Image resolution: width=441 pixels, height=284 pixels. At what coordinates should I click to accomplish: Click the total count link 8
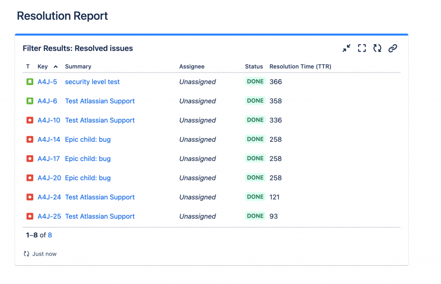tap(50, 235)
